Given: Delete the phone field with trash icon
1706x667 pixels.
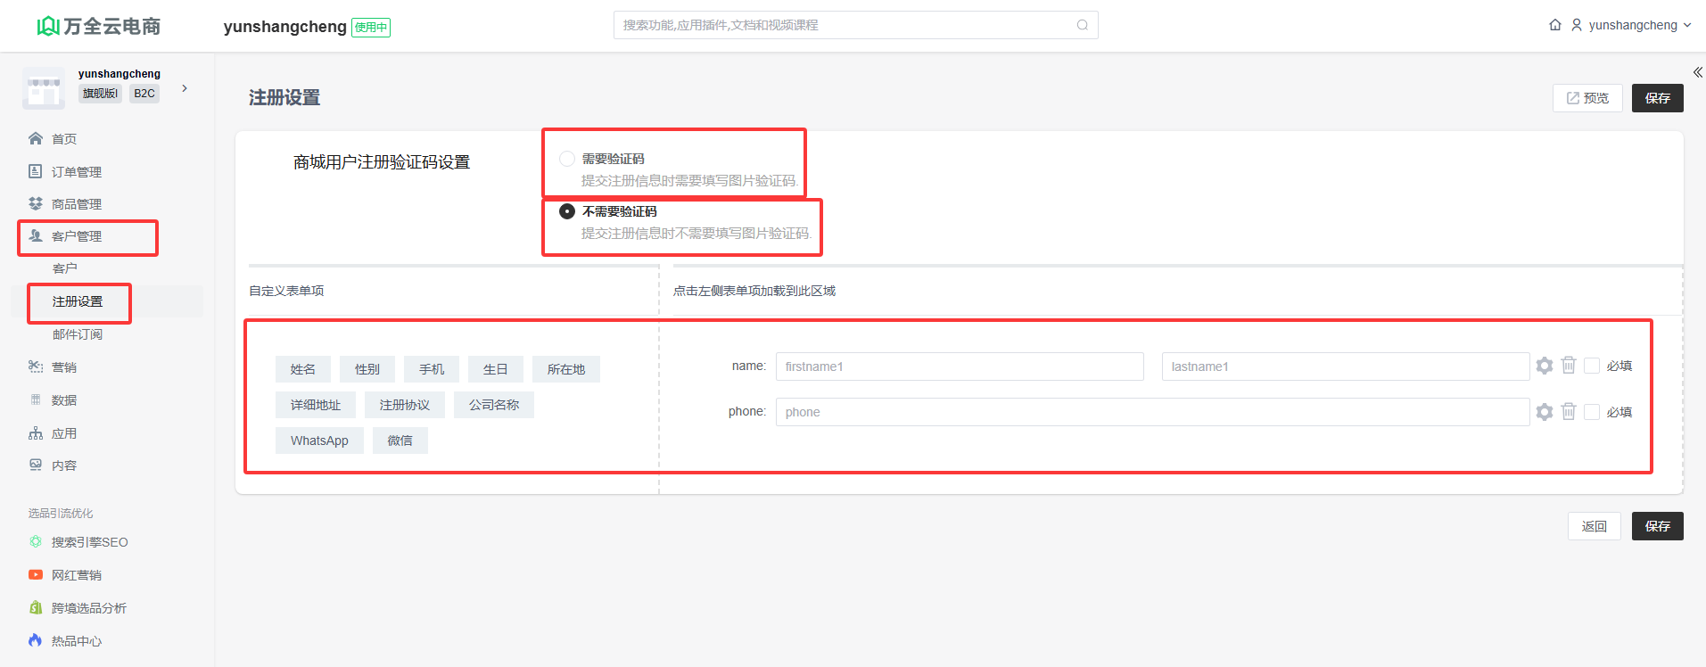Looking at the screenshot, I should pos(1569,412).
